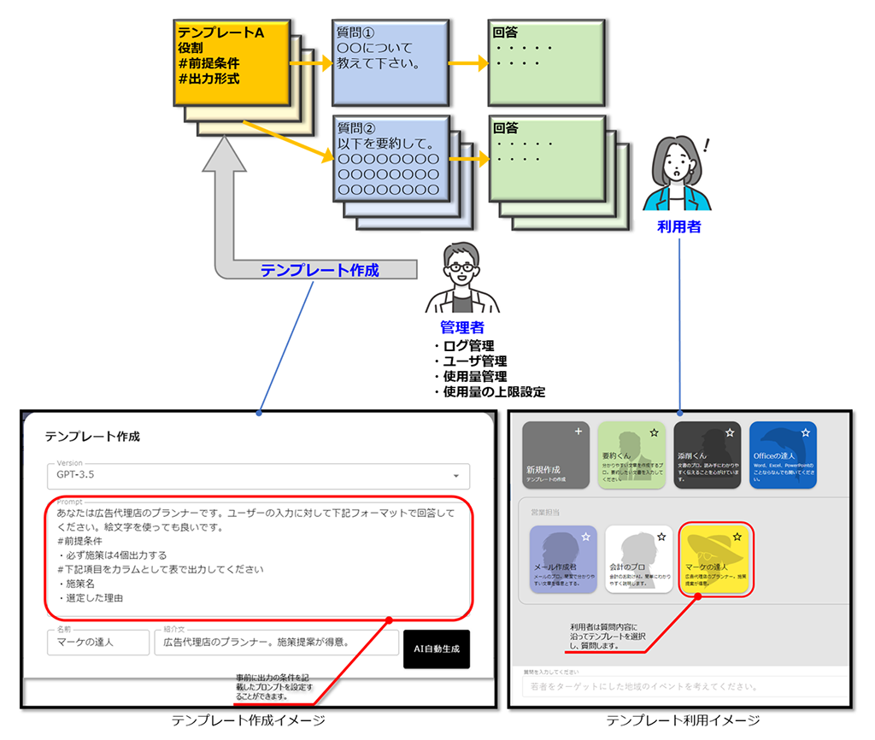The width and height of the screenshot is (875, 740).
Task: Click the 利用者 woman illustration
Action: [x=678, y=173]
